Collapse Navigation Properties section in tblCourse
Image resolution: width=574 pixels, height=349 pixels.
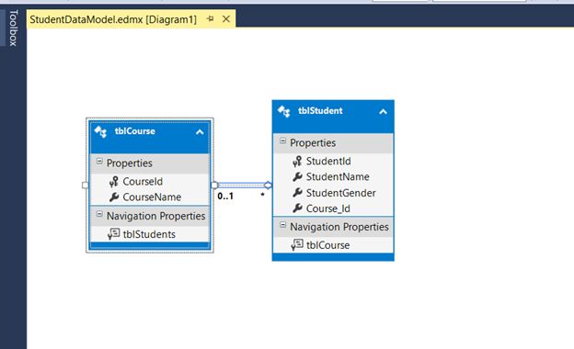99,214
